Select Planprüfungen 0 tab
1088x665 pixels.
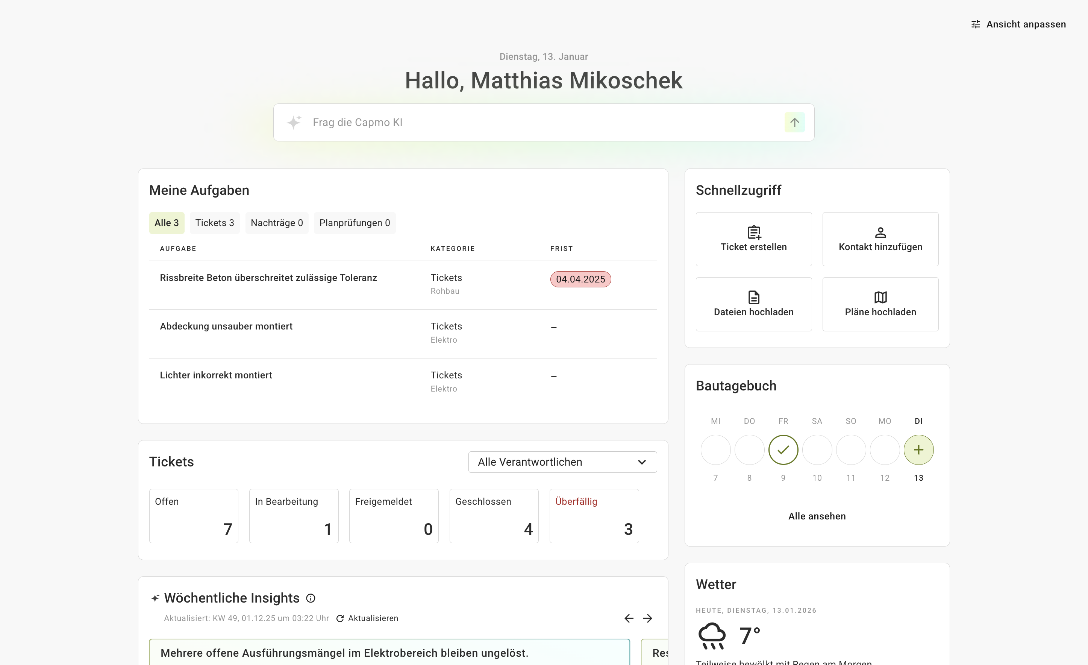coord(355,223)
